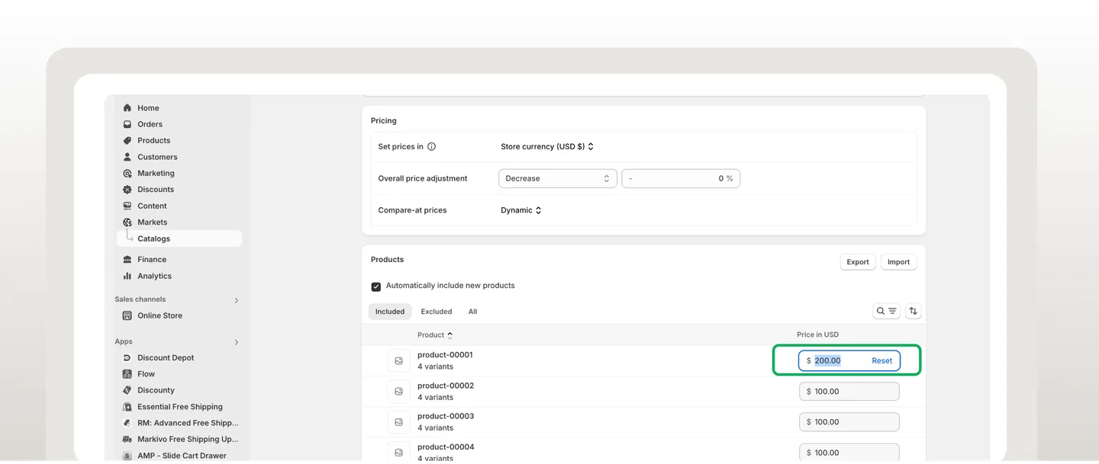
Task: Launch RM: Advanced Free Shipping app icon
Action: click(x=127, y=423)
